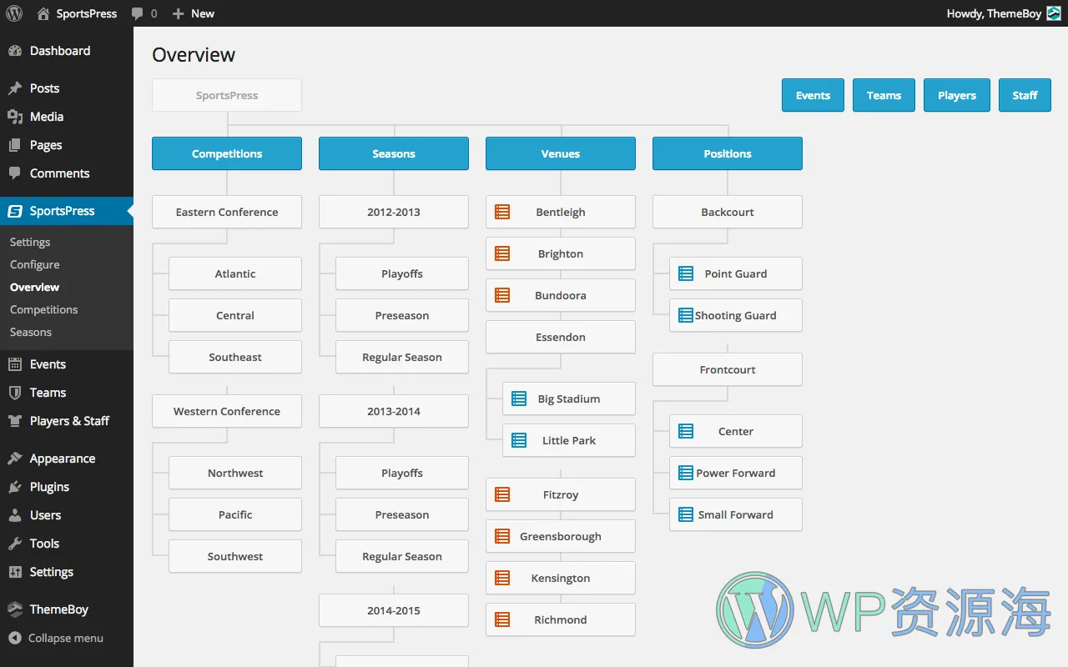The image size is (1068, 667).
Task: Click the blue list icon beside Small Forward
Action: tap(686, 514)
